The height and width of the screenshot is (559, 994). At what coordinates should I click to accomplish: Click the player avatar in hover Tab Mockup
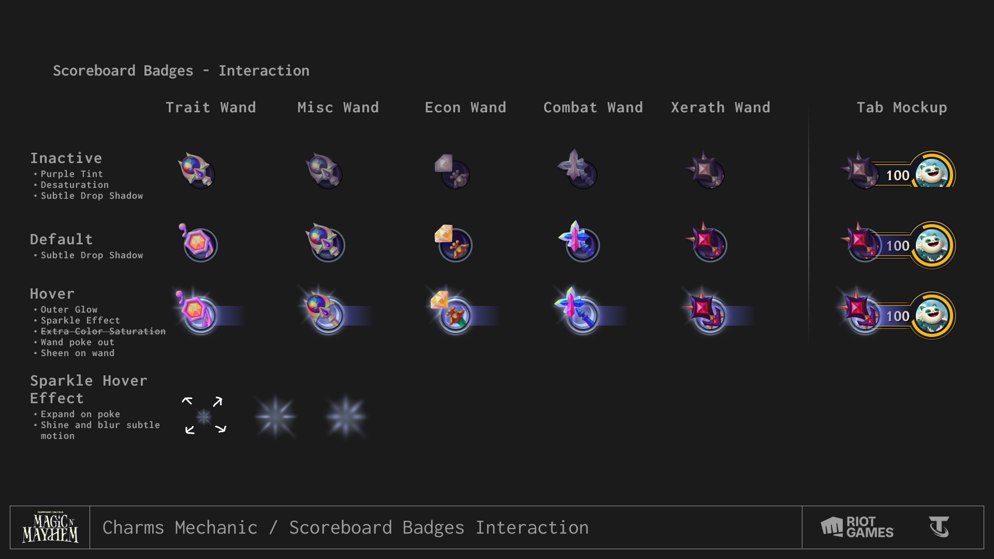932,316
